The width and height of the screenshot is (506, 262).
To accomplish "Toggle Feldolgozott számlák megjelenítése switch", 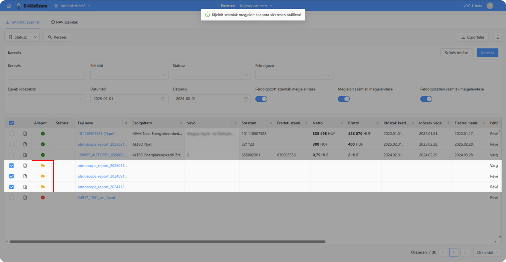I will click(x=261, y=99).
